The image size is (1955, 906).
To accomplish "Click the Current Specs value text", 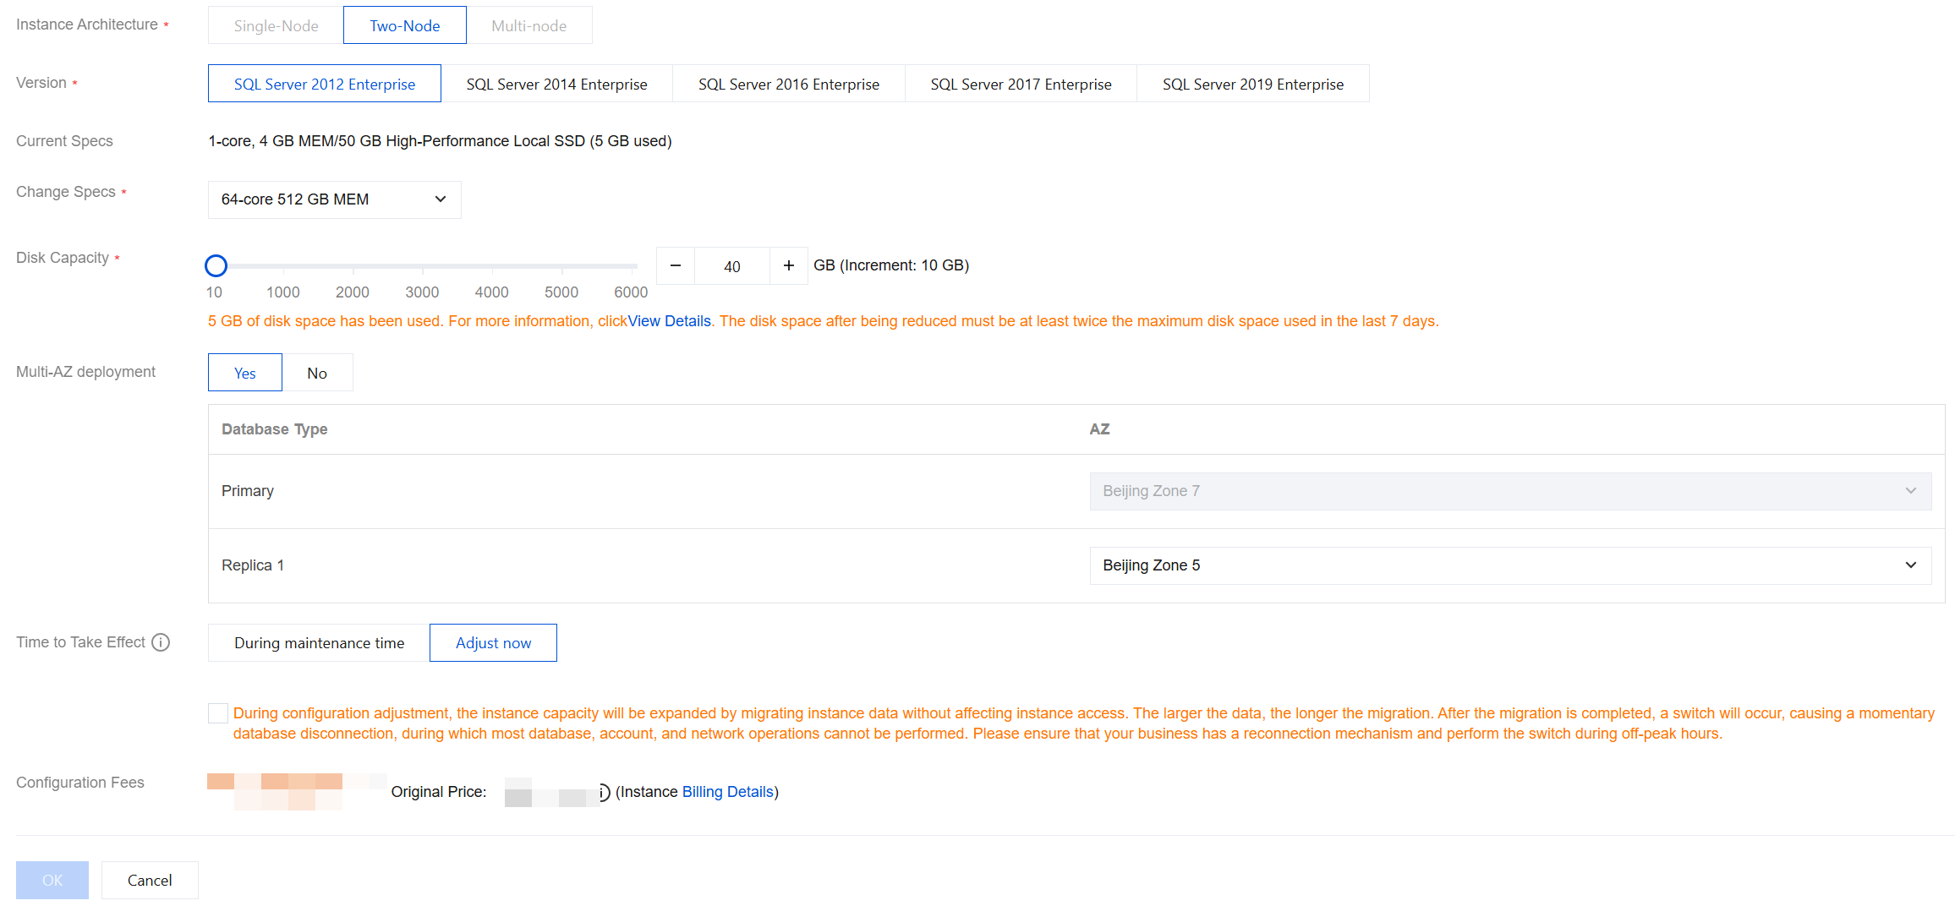I will point(440,141).
